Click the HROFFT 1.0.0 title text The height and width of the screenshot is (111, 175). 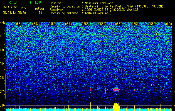[x=22, y=2]
